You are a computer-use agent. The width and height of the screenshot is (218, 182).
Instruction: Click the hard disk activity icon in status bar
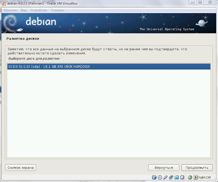pyautogui.click(x=154, y=177)
